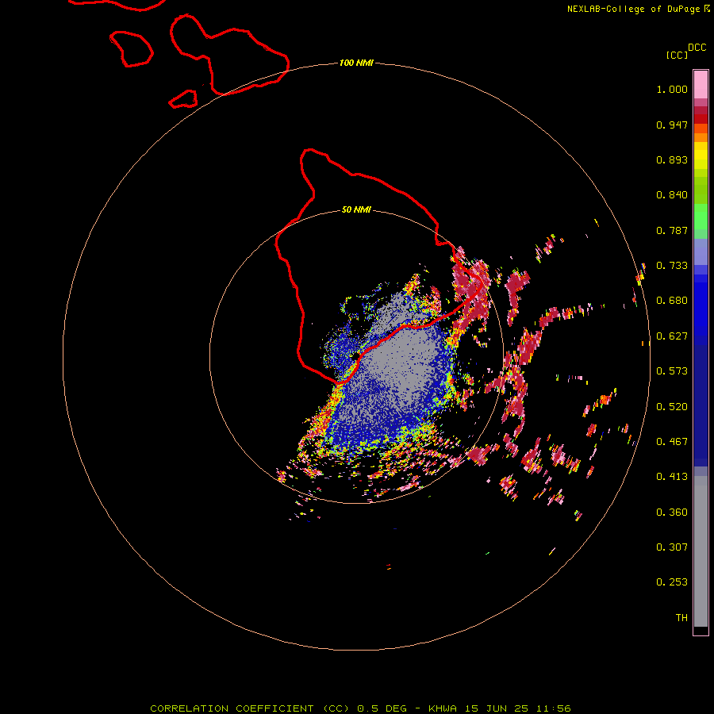Click the NEXLAB-College of DuPage label

633,9
